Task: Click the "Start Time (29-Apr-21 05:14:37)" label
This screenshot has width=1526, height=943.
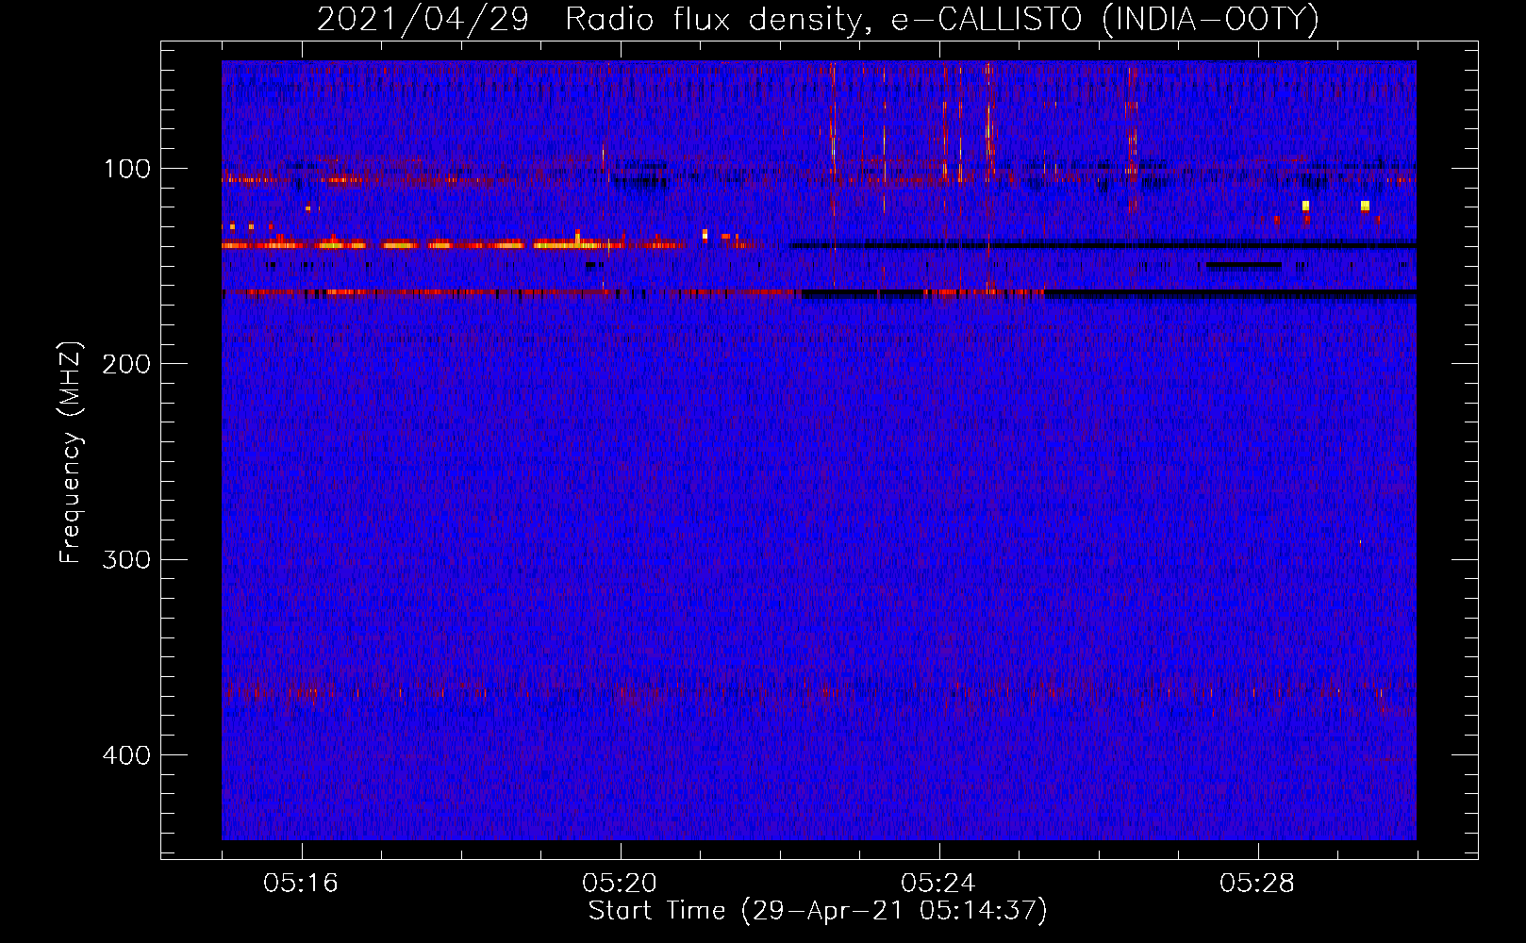Action: 818,911
